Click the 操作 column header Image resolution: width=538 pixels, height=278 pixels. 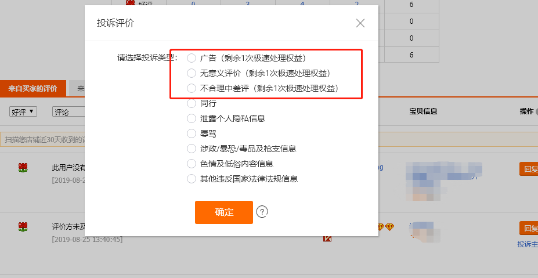tap(526, 111)
